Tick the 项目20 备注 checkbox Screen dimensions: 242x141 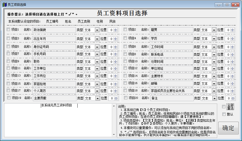[126, 98]
